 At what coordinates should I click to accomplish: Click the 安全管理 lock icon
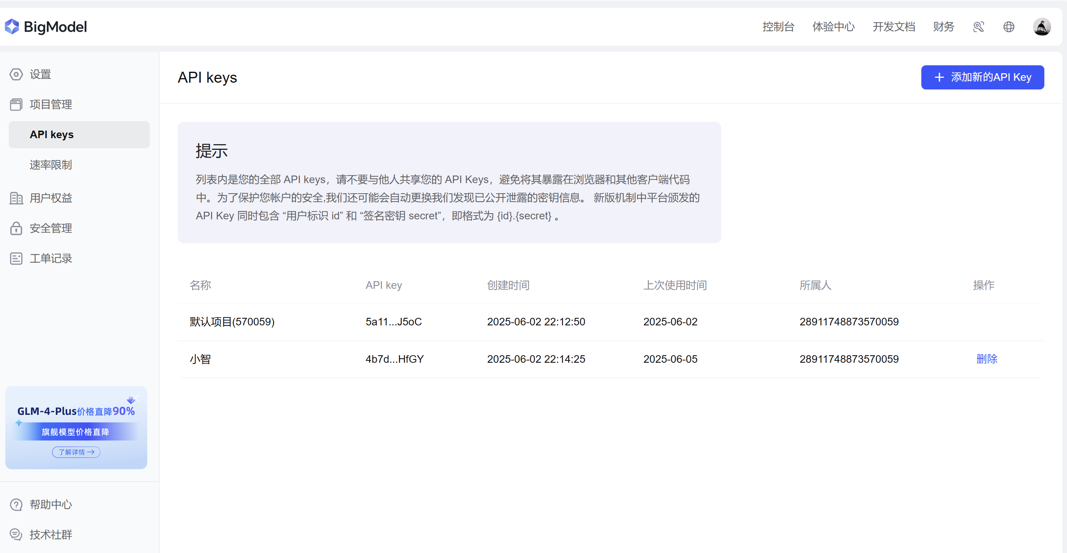coord(16,228)
